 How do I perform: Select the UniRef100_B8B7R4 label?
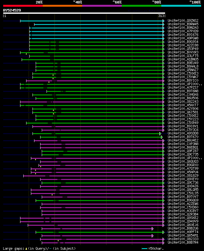point(183,243)
